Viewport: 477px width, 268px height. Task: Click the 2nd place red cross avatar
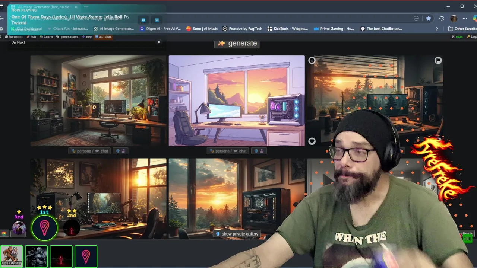point(72,228)
